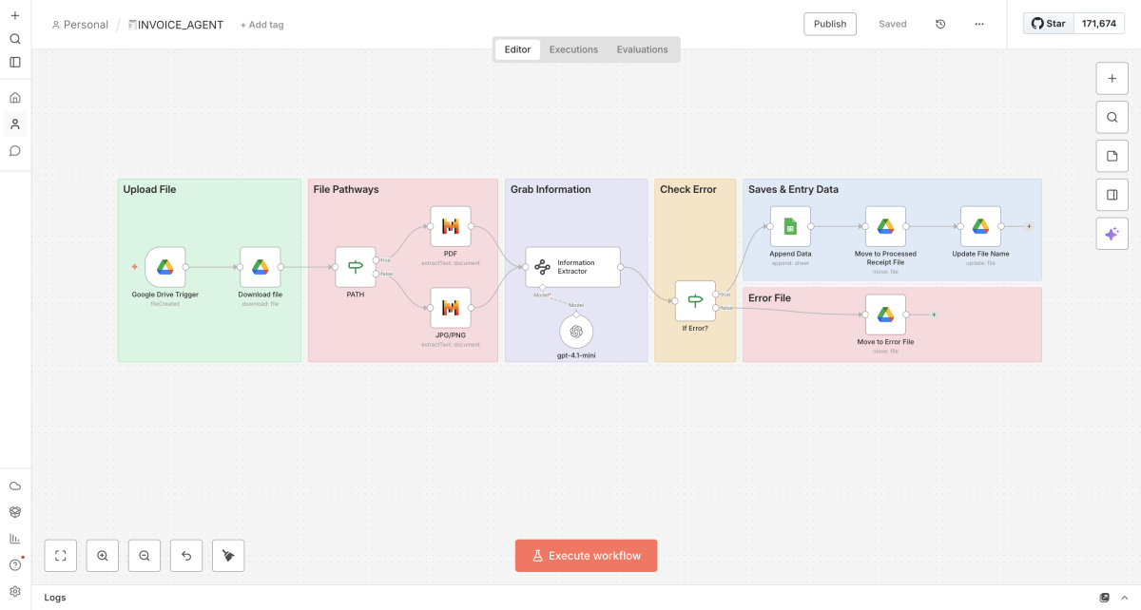Open the Append Data sheets node
Viewport: 1141px width, 610px height.
pos(789,227)
